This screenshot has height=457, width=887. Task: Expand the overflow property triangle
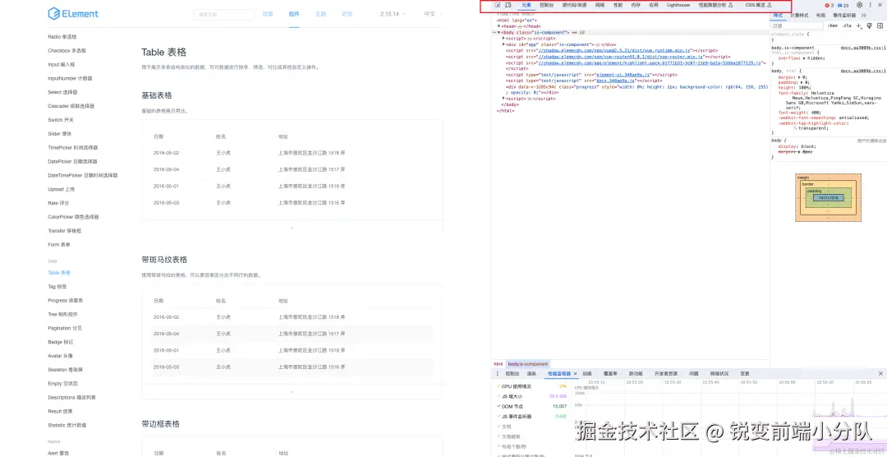click(x=804, y=58)
